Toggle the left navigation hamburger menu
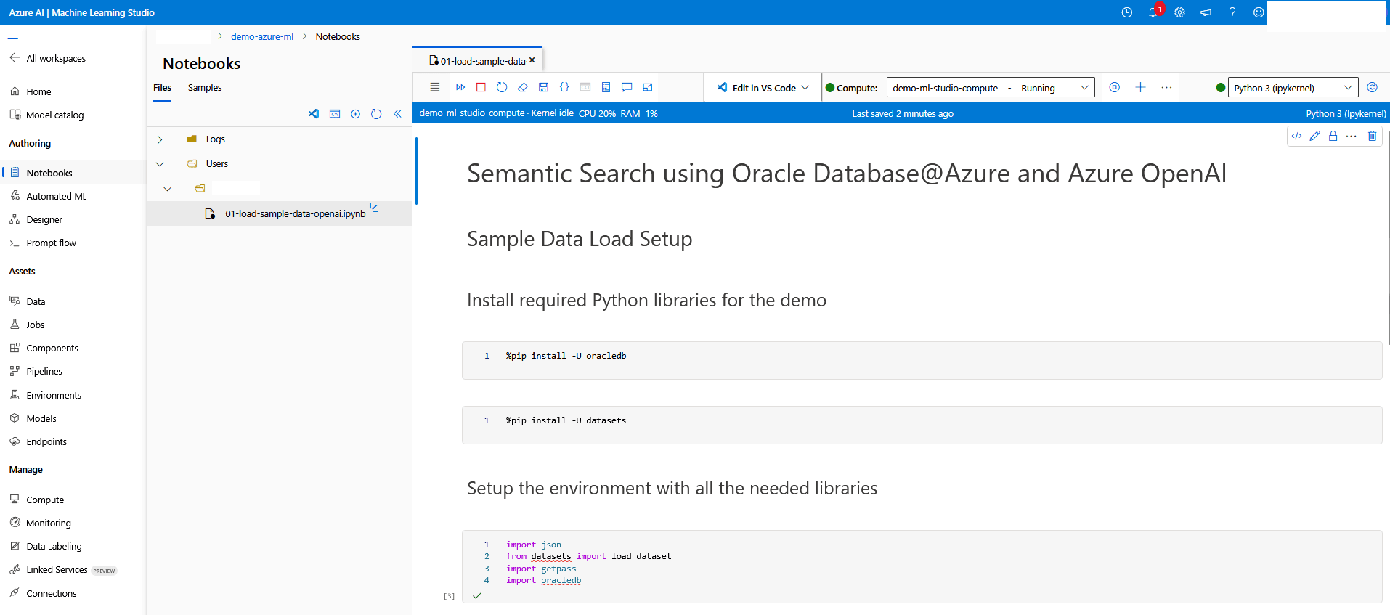 tap(13, 36)
